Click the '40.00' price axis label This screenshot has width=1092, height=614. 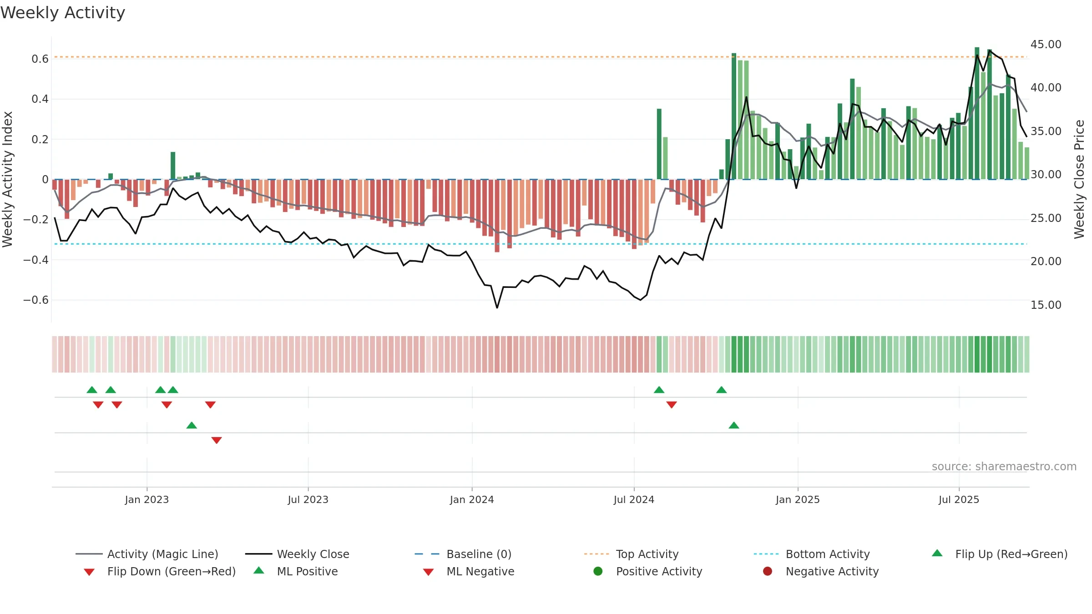(x=1046, y=88)
